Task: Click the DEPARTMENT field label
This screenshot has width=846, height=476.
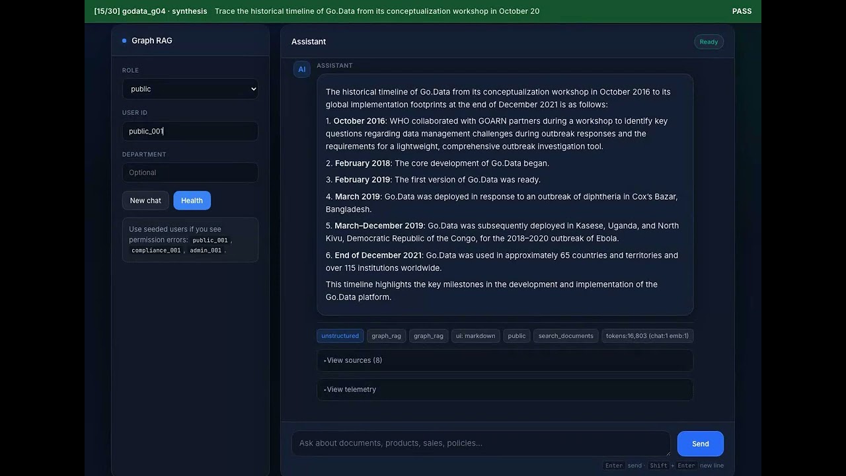Action: coord(144,154)
